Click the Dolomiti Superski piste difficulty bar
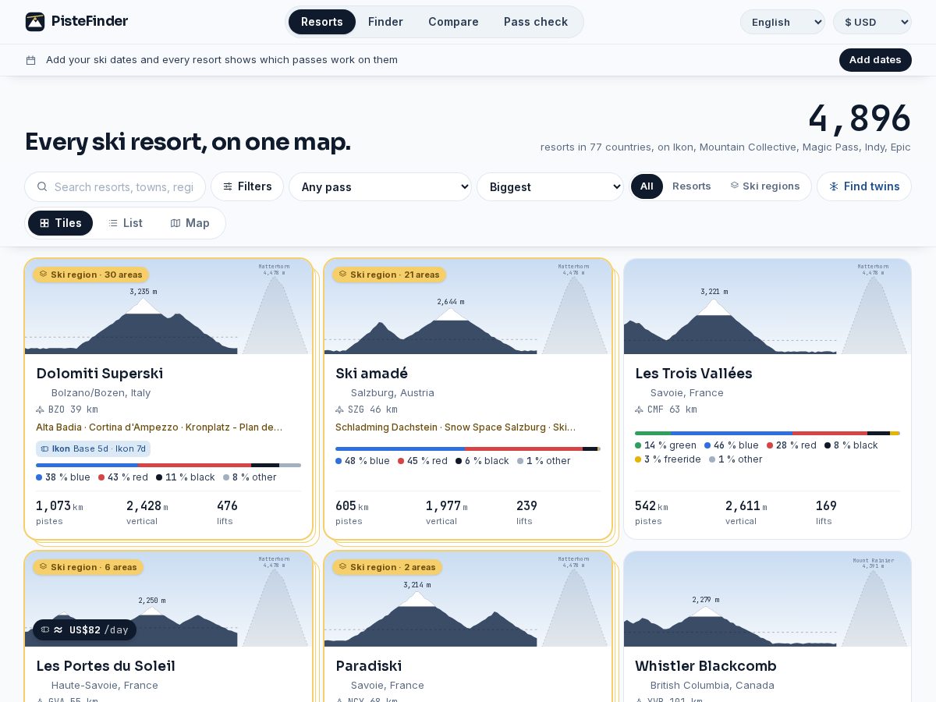Viewport: 936px width, 702px height. 168,465
